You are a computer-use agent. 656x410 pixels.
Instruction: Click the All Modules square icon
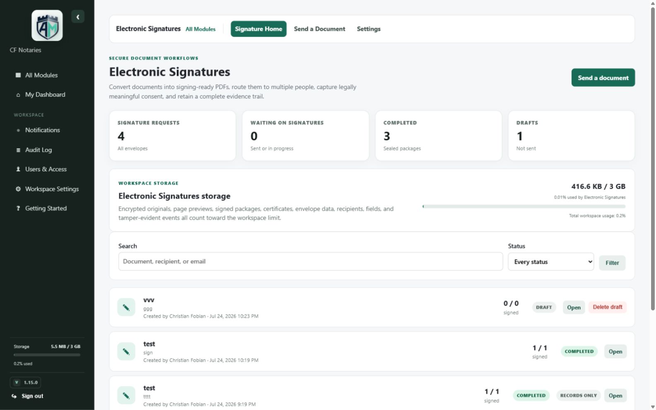click(x=18, y=75)
